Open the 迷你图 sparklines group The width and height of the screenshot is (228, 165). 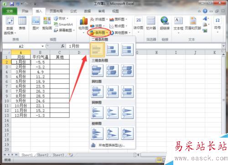[139, 25]
